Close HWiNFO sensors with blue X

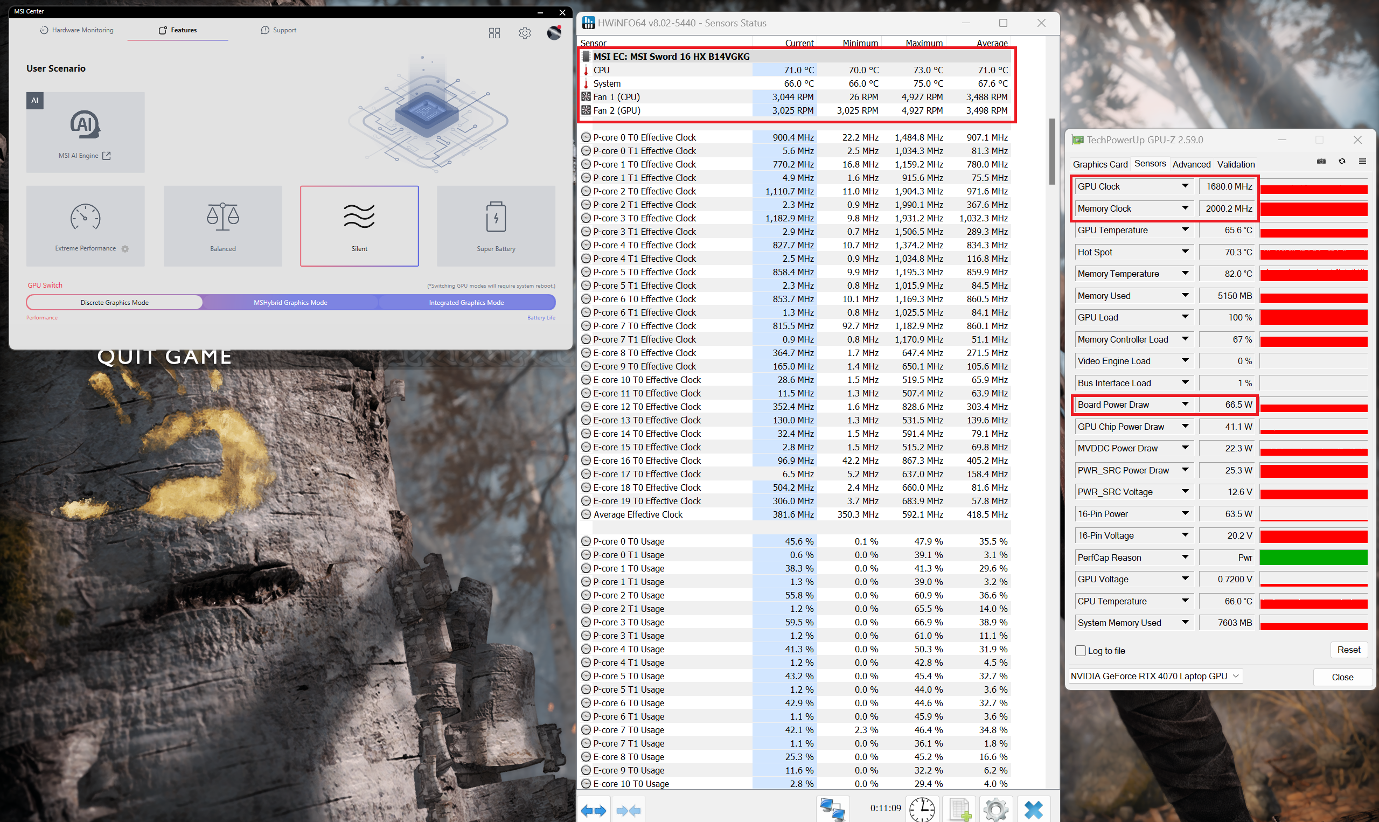pos(1033,809)
